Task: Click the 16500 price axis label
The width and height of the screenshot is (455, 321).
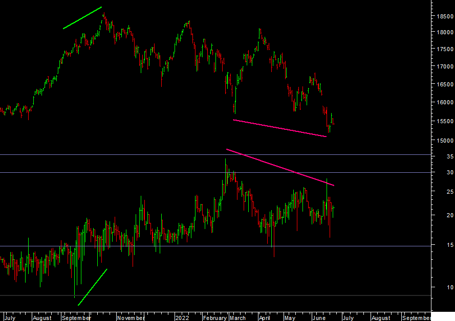Action: tap(445, 84)
